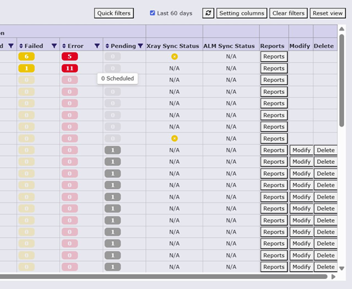
Task: Click the horizontal scrollbar right arrow
Action: [333, 277]
